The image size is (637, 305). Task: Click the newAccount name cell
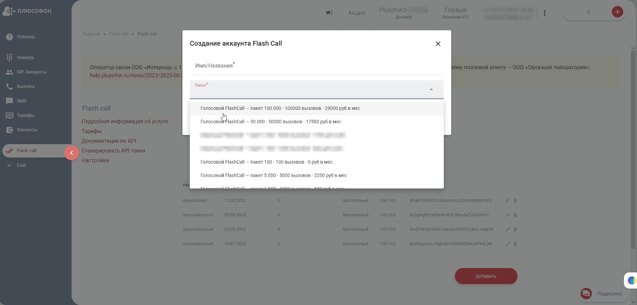click(x=195, y=201)
